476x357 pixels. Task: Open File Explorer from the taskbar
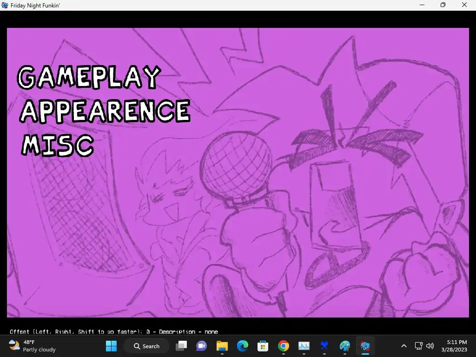coord(222,346)
